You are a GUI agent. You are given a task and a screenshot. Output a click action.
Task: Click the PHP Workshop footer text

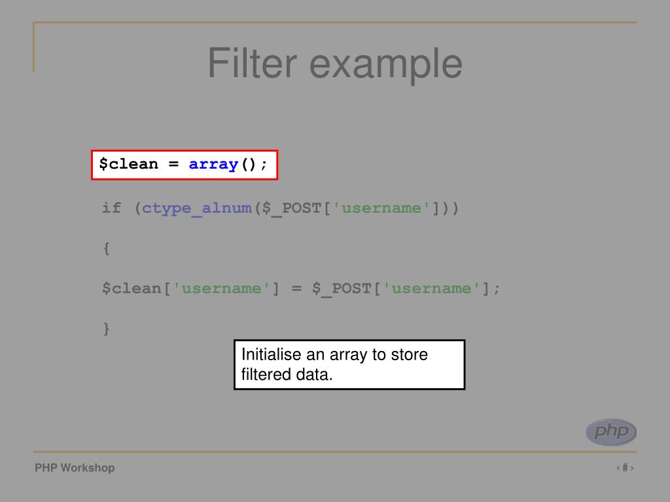pyautogui.click(x=75, y=468)
